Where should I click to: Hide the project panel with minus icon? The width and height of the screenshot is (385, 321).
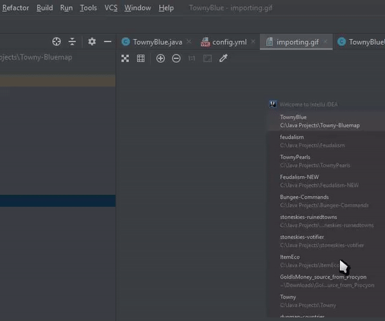[108, 42]
